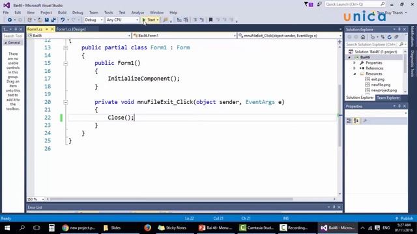The height and width of the screenshot is (234, 417).
Task: Open the Window menu
Action: [156, 12]
